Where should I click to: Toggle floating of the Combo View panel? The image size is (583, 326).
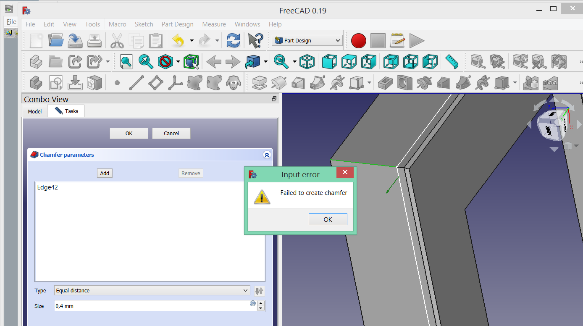274,99
